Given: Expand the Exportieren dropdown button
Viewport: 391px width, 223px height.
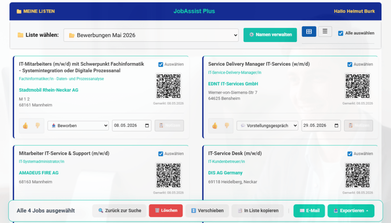Looking at the screenshot, I should pos(351,211).
